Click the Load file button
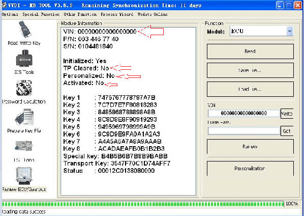305x216 pixels. (250, 89)
